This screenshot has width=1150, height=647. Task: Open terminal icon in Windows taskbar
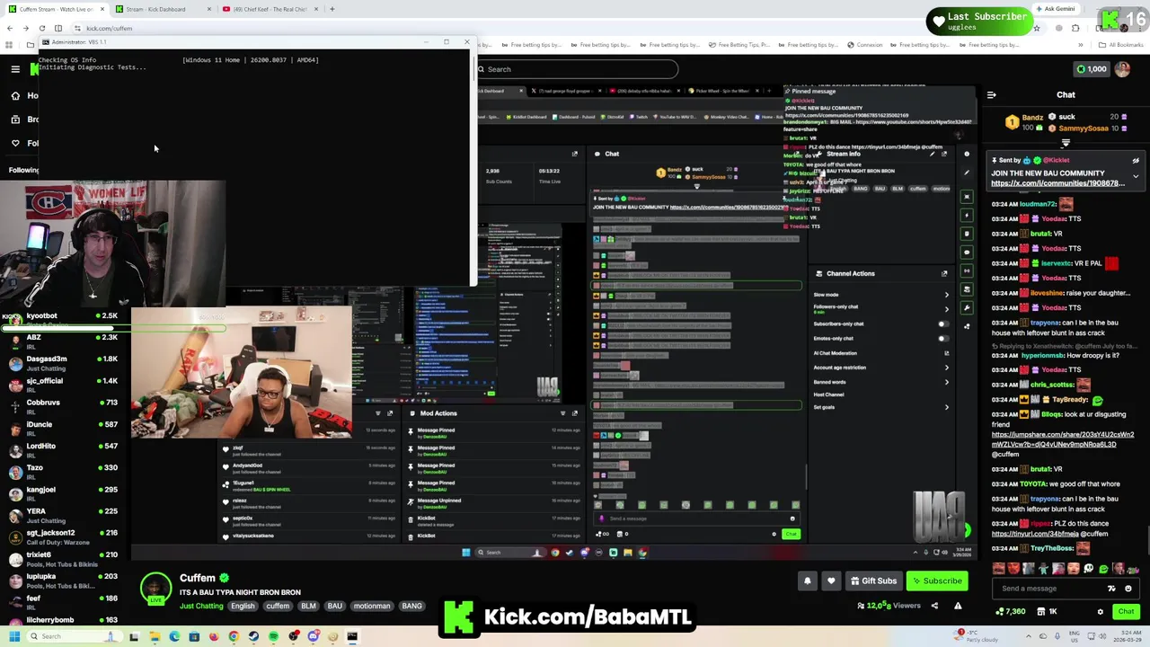click(x=352, y=636)
